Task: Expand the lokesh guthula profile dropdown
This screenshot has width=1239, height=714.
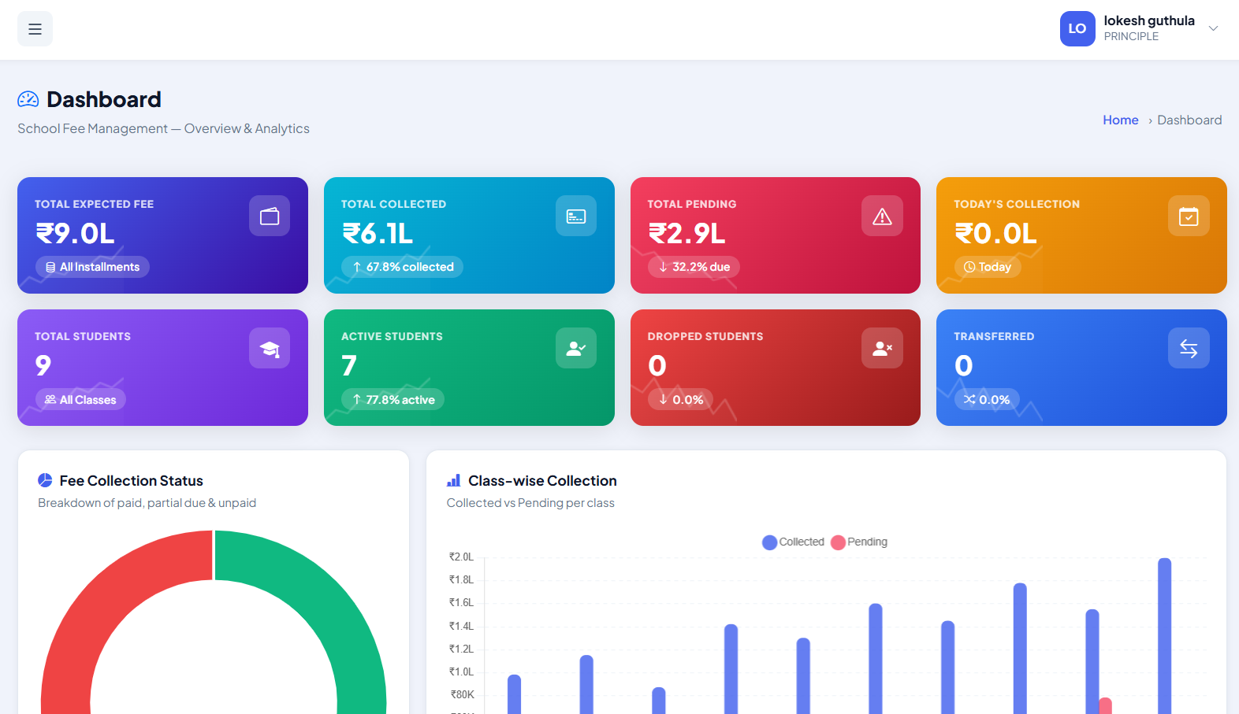Action: click(x=1213, y=28)
